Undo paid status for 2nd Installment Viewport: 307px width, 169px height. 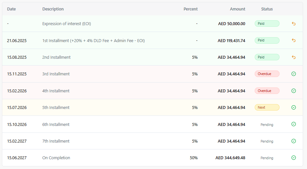tap(294, 57)
